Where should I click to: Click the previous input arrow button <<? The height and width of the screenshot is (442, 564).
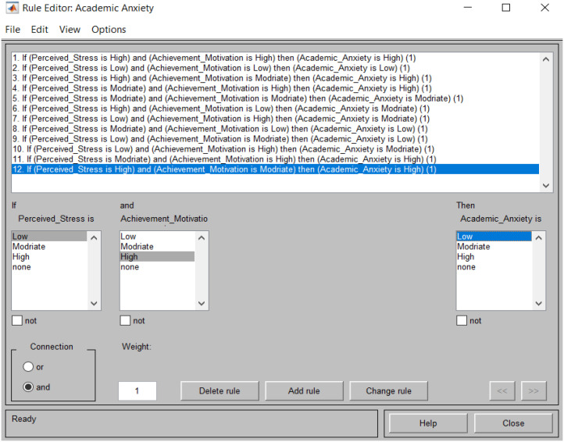tap(502, 390)
